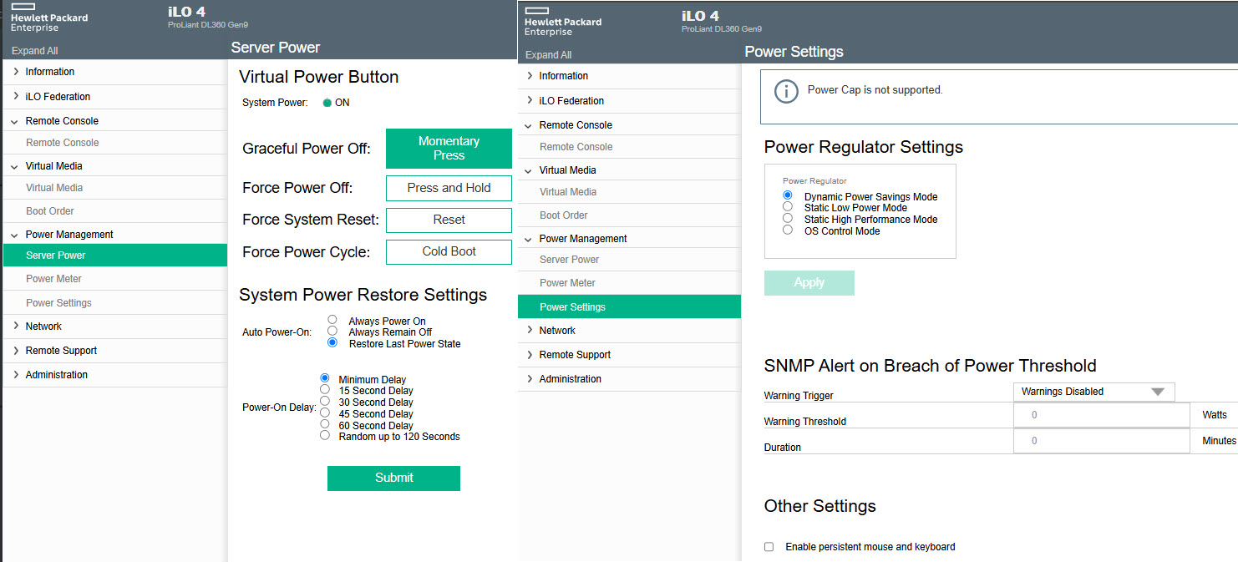1238x562 pixels.
Task: Click Press and Hold button
Action: tap(449, 188)
